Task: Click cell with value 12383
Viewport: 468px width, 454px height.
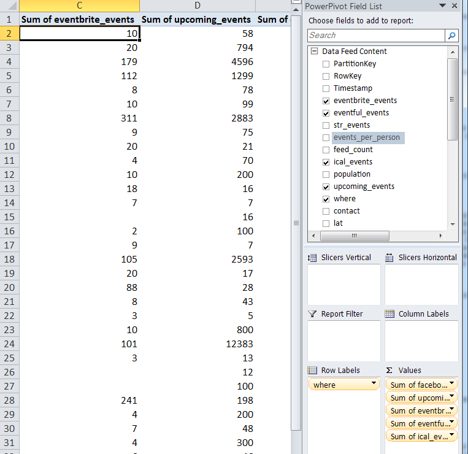Action: (198, 344)
